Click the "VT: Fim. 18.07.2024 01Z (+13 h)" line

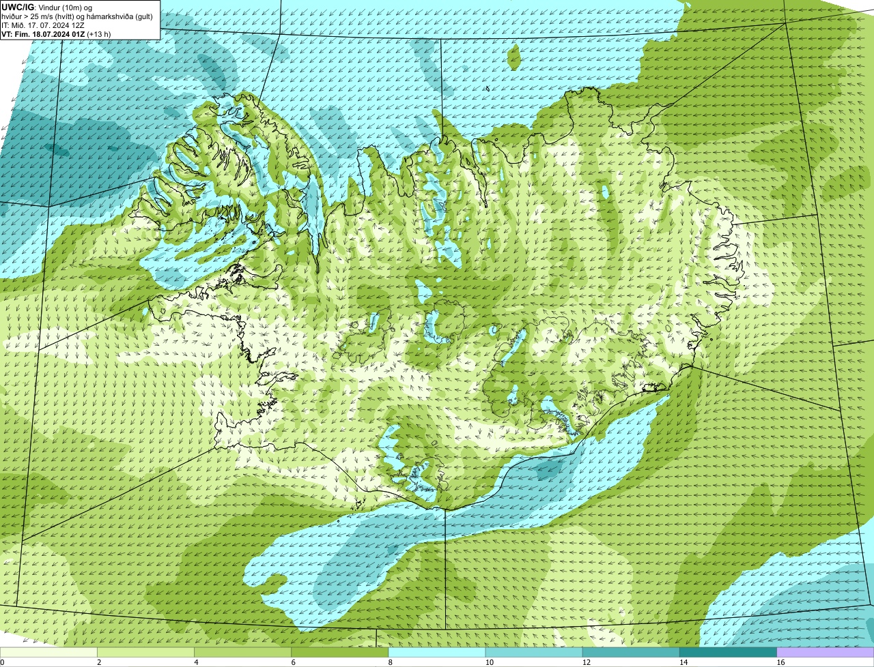coord(56,33)
